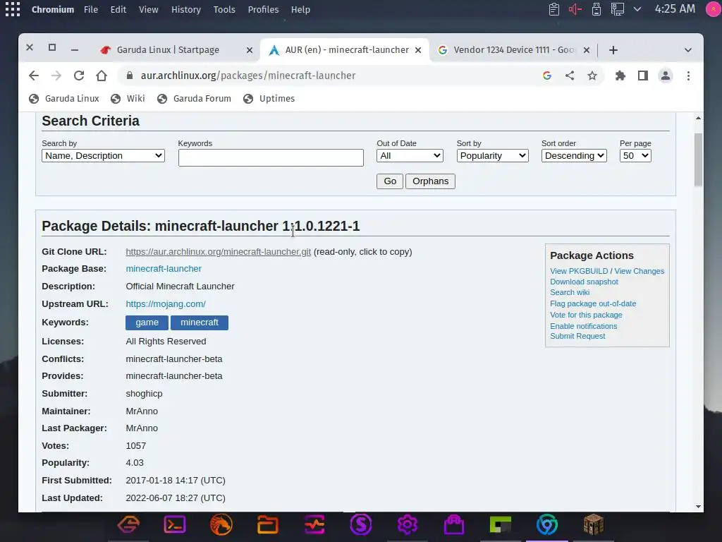Click Download snapshot link

point(584,282)
